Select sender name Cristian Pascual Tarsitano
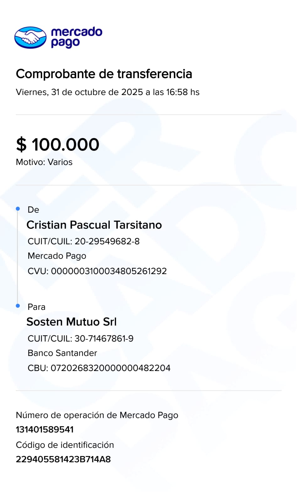The height and width of the screenshot is (493, 297). pos(94,225)
